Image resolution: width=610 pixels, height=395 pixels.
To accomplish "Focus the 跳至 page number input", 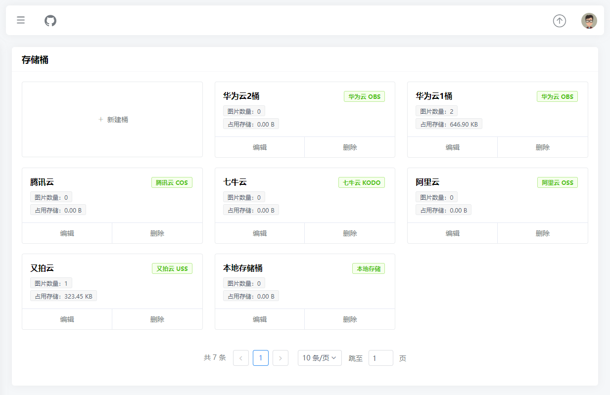I will 381,358.
